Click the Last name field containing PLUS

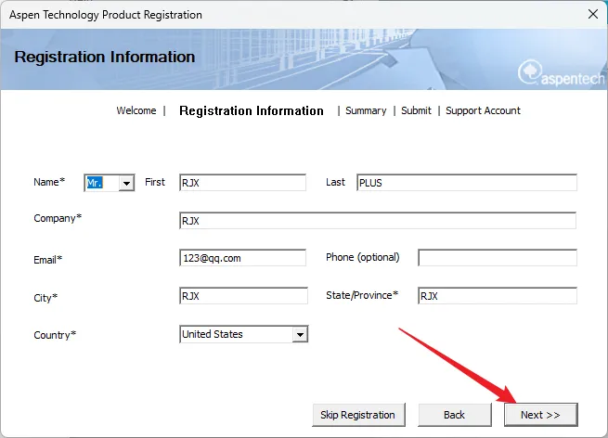467,183
